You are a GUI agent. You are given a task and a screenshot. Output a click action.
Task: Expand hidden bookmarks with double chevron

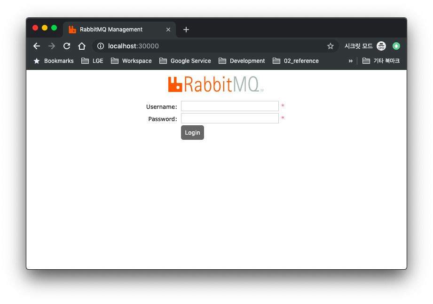pyautogui.click(x=350, y=61)
